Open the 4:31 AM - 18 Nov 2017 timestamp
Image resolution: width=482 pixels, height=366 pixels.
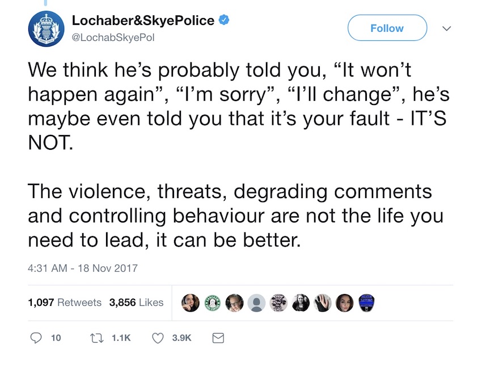coord(83,268)
